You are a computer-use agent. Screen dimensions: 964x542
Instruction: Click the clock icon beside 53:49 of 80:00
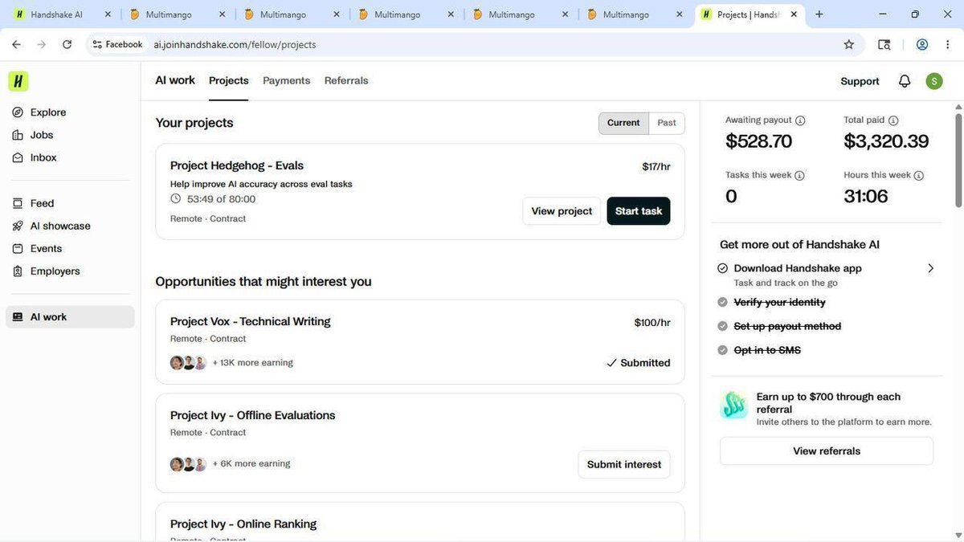(176, 199)
